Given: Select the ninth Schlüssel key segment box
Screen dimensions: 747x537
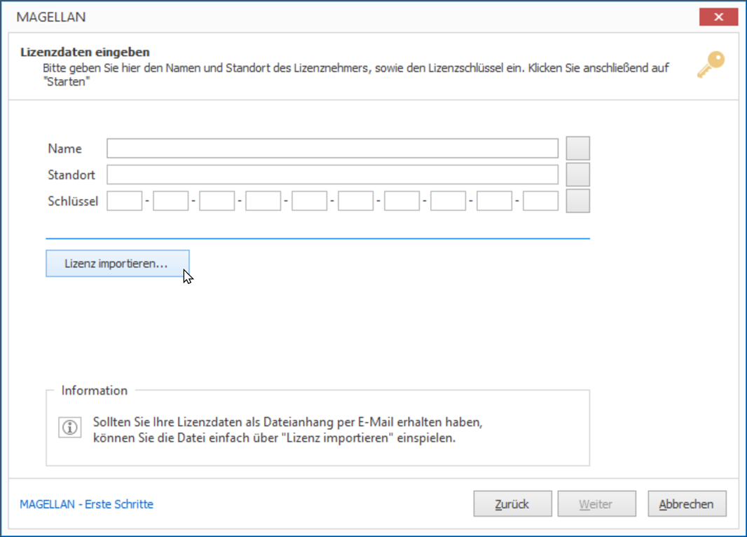Looking at the screenshot, I should (494, 200).
